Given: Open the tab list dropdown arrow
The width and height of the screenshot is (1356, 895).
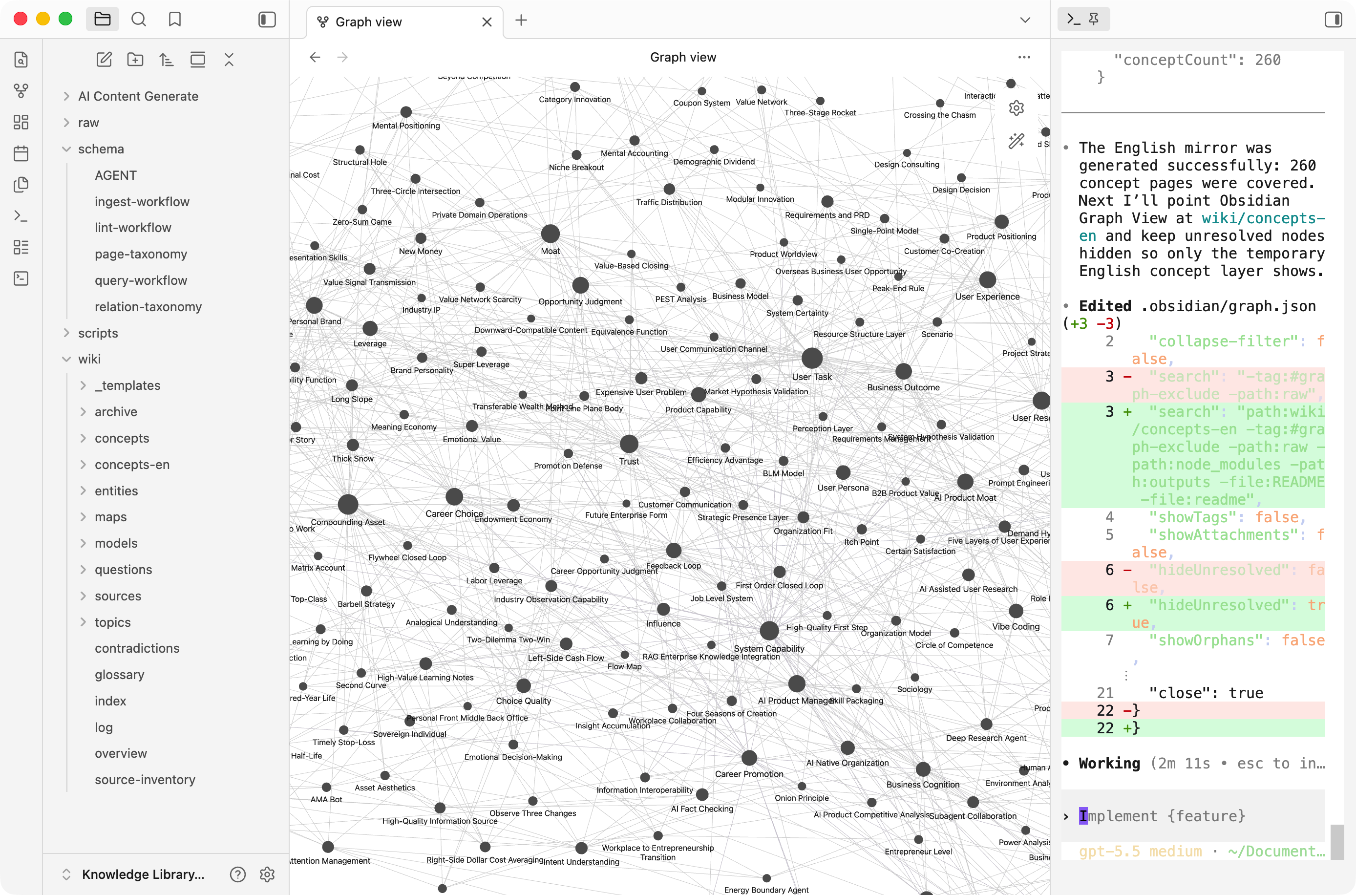Looking at the screenshot, I should [1025, 21].
